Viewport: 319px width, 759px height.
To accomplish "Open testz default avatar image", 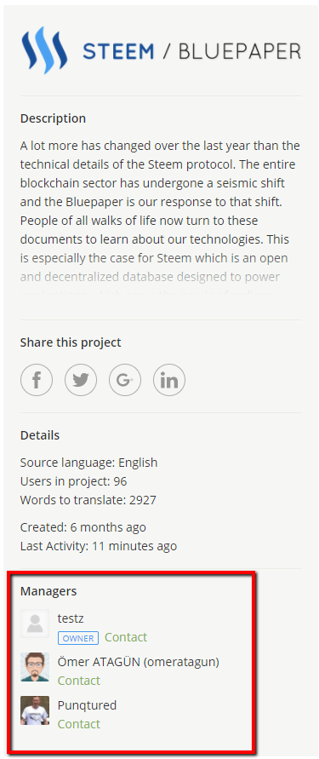I will point(35,624).
